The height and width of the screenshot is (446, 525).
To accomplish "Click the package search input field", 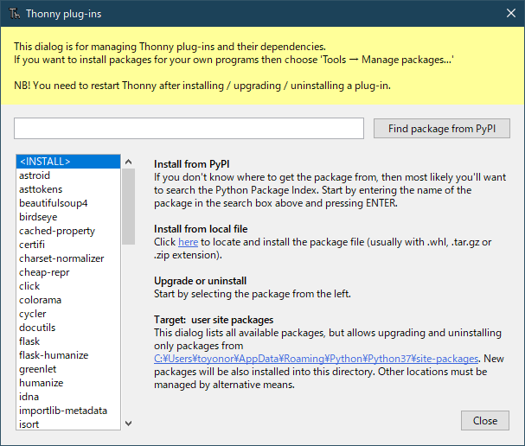I will [189, 128].
